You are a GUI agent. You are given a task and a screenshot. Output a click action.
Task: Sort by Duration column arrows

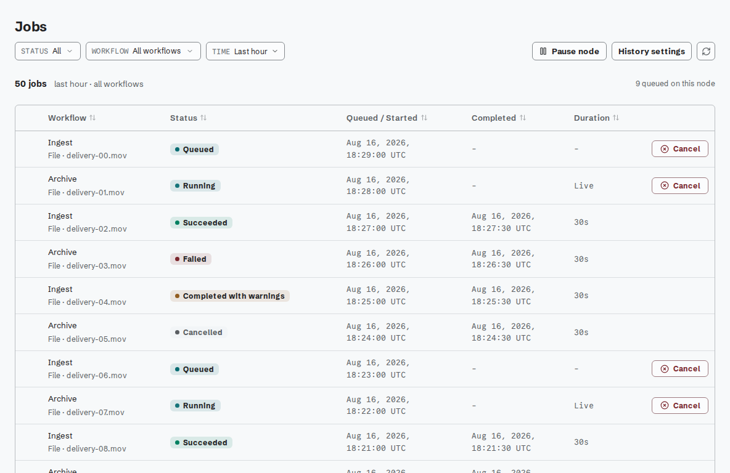pos(616,118)
